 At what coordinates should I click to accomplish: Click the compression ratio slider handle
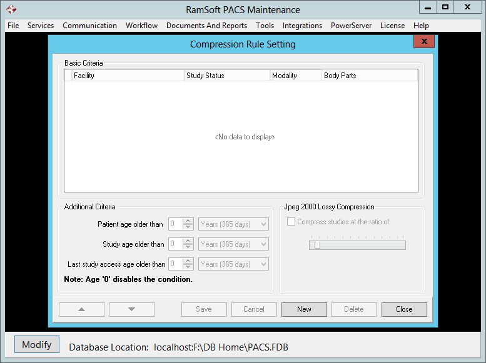click(317, 245)
